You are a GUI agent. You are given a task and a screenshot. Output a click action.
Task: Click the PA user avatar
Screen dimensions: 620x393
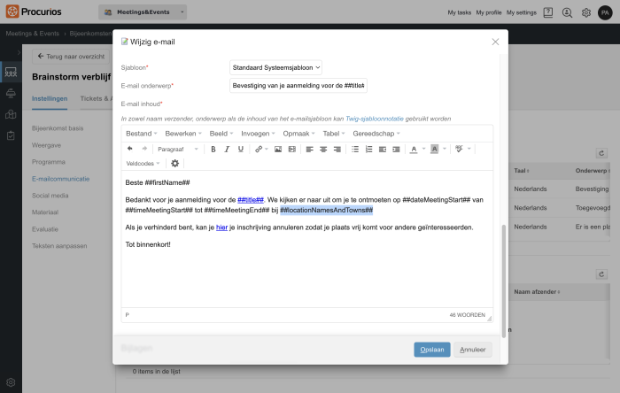[x=605, y=12]
